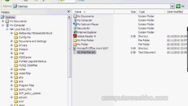Click the green Go arrow button
This screenshot has width=188, height=106.
pos(178,6)
